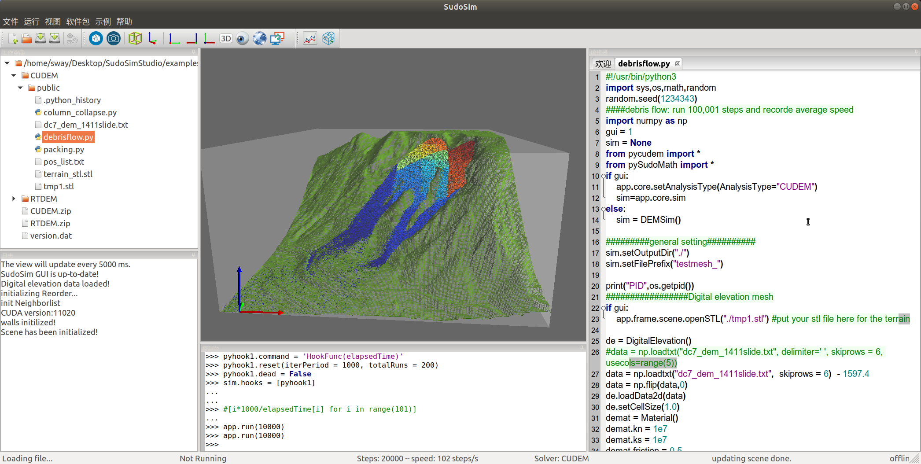Viewport: 921px width, 464px height.
Task: Open the plot chart tool icon
Action: point(310,39)
